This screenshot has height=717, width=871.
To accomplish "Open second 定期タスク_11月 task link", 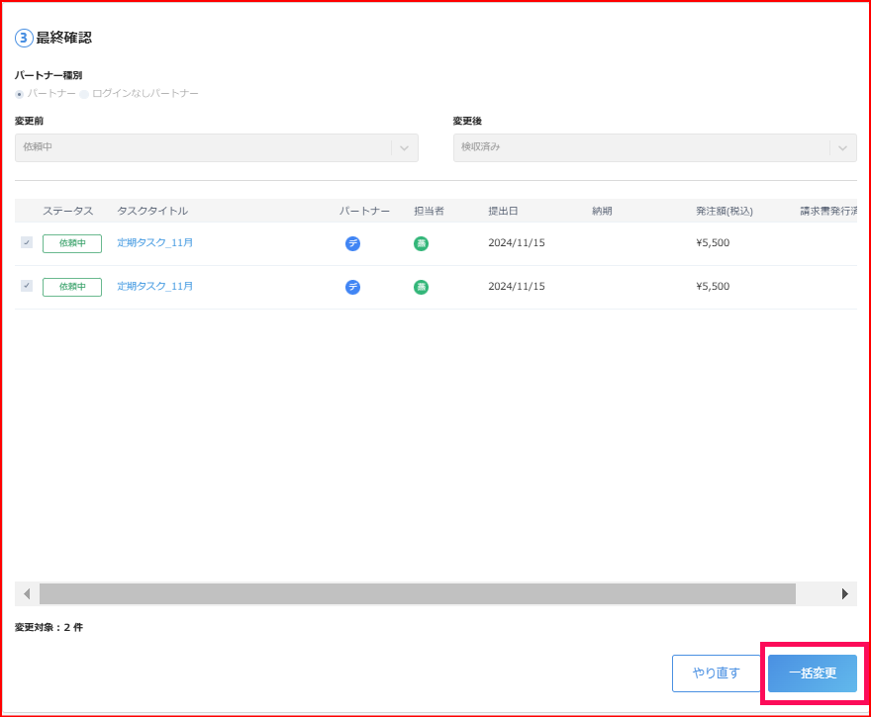I will click(155, 286).
